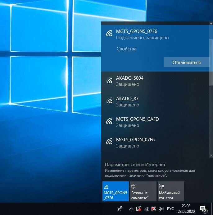Viewport: 213px width, 215px height.
Task: Click the volume speaker tray icon
Action: click(x=161, y=209)
